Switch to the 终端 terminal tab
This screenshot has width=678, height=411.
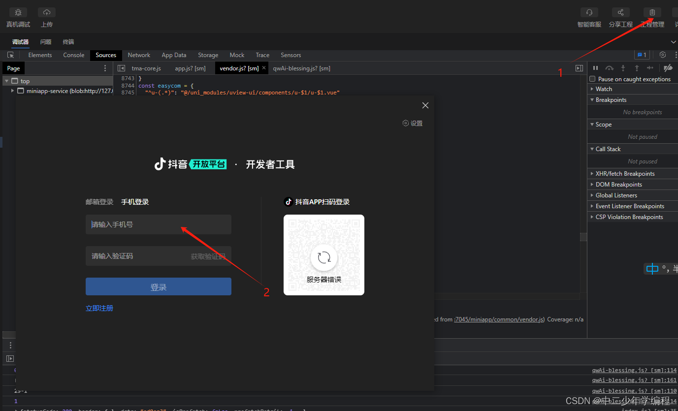(x=68, y=42)
